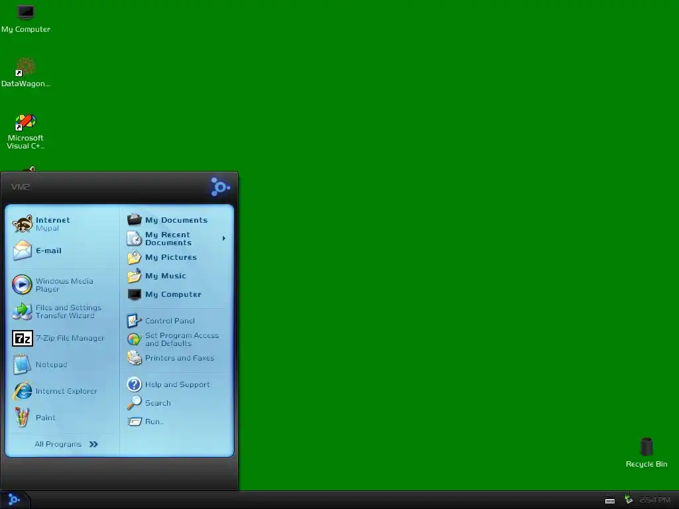Click the My Documents folder icon
This screenshot has height=509, width=679.
click(134, 219)
